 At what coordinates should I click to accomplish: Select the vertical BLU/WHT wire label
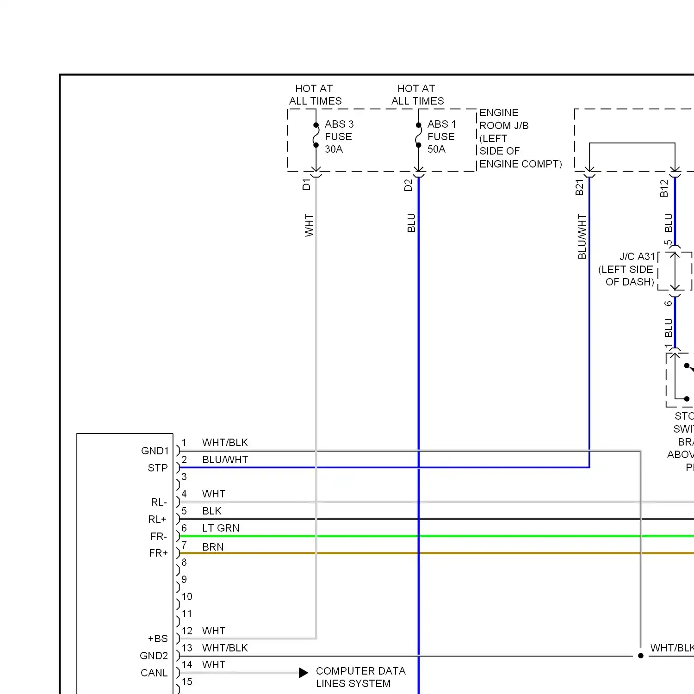click(582, 236)
